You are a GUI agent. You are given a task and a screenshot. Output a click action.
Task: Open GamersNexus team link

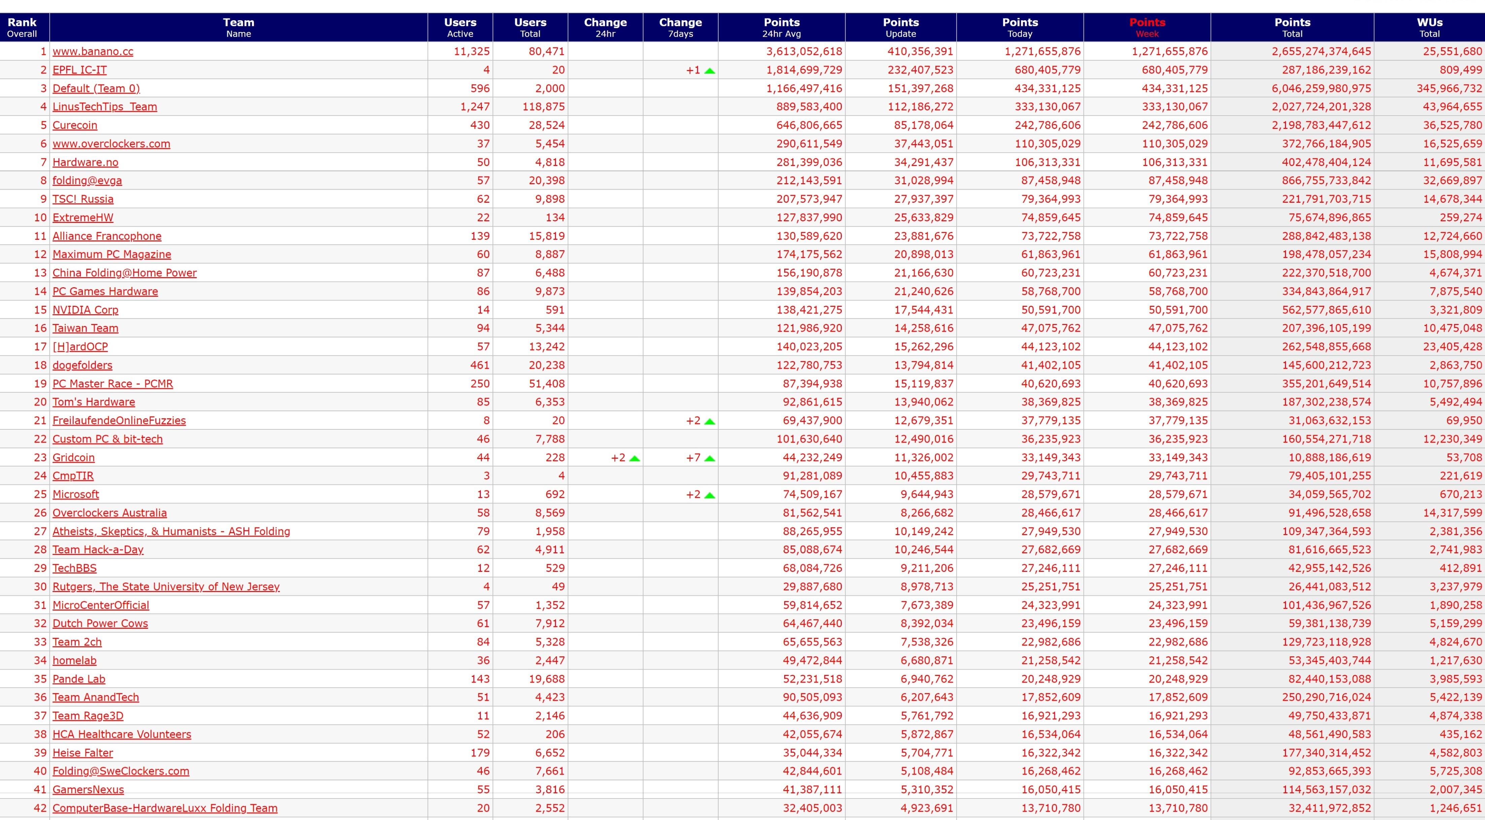click(x=88, y=789)
